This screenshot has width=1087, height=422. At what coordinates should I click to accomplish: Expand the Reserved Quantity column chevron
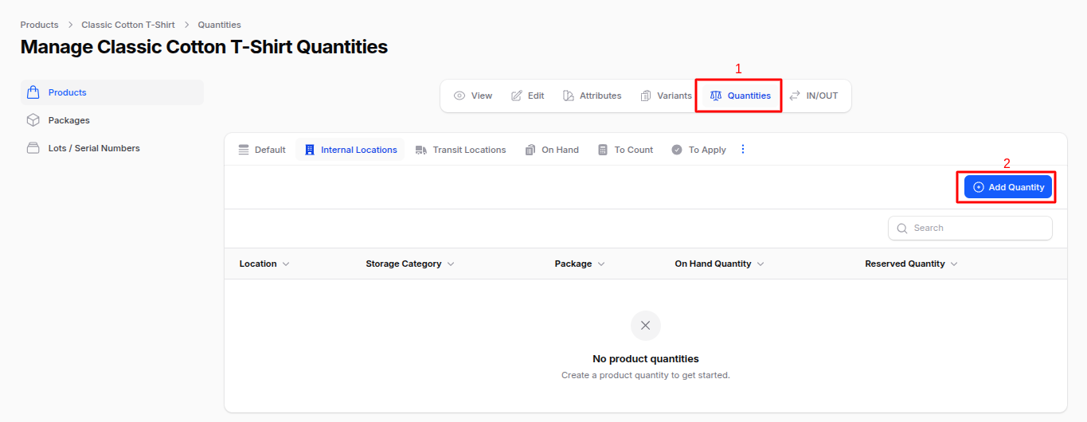954,264
